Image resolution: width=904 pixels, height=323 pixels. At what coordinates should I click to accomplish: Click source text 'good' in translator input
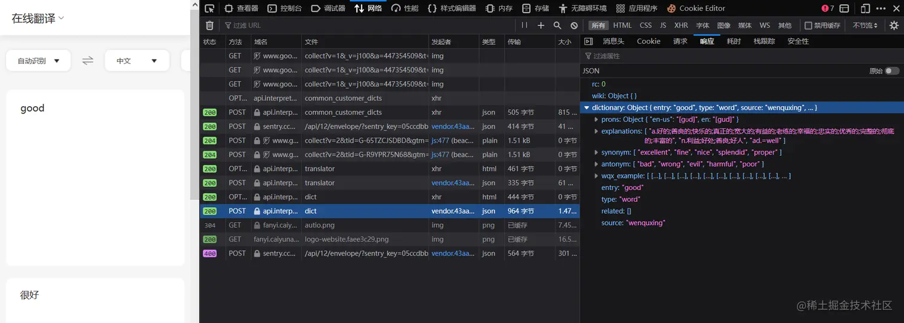(32, 108)
